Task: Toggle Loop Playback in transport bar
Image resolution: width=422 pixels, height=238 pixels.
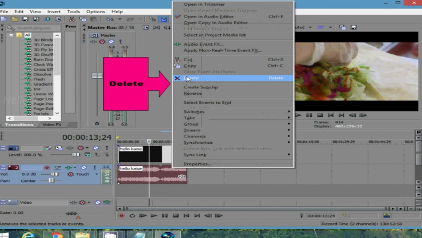Action: tap(132, 216)
